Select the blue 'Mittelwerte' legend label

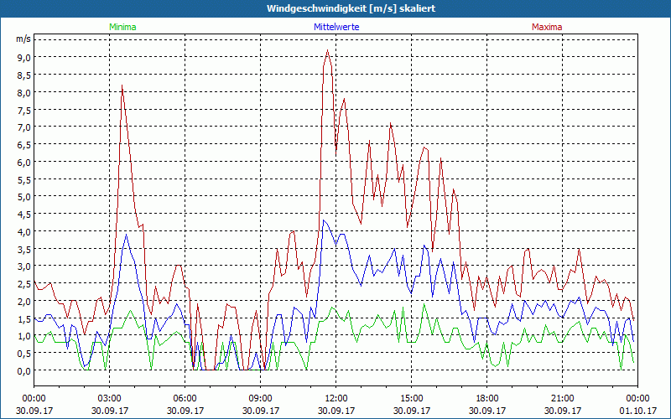pyautogui.click(x=336, y=27)
